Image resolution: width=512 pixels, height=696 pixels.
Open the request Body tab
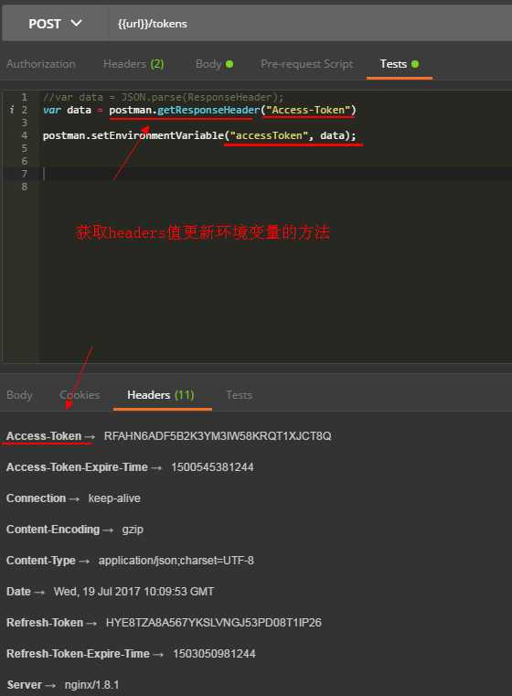[x=214, y=64]
